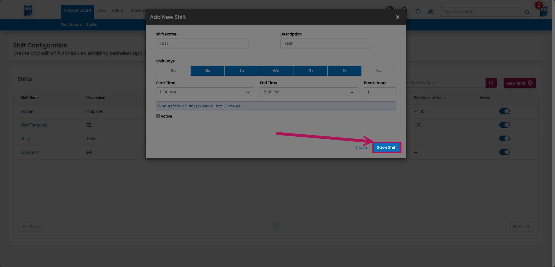Close the Add New Shift dialog with X
Screen dimensions: 555x267
point(397,17)
